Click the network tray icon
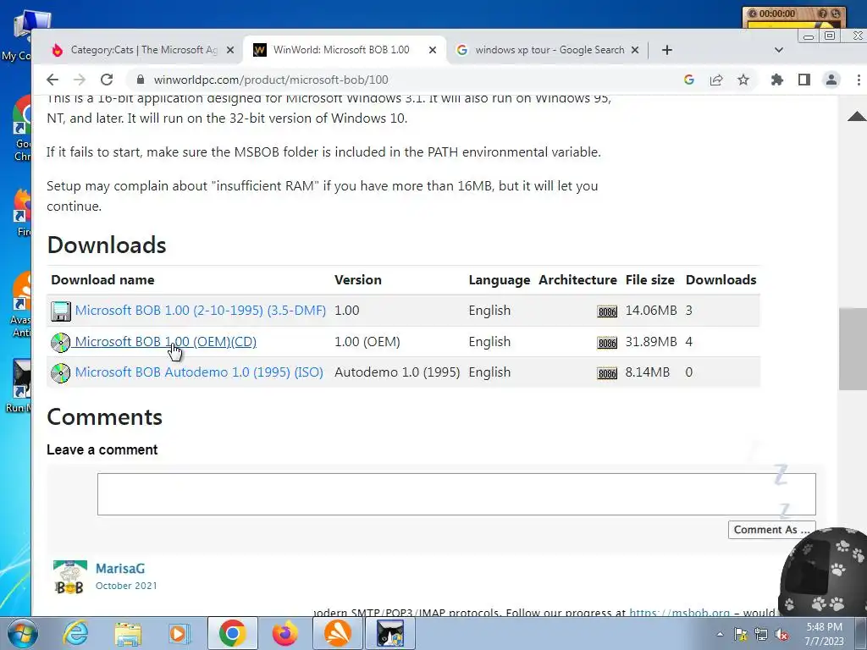867x650 pixels. [x=761, y=635]
